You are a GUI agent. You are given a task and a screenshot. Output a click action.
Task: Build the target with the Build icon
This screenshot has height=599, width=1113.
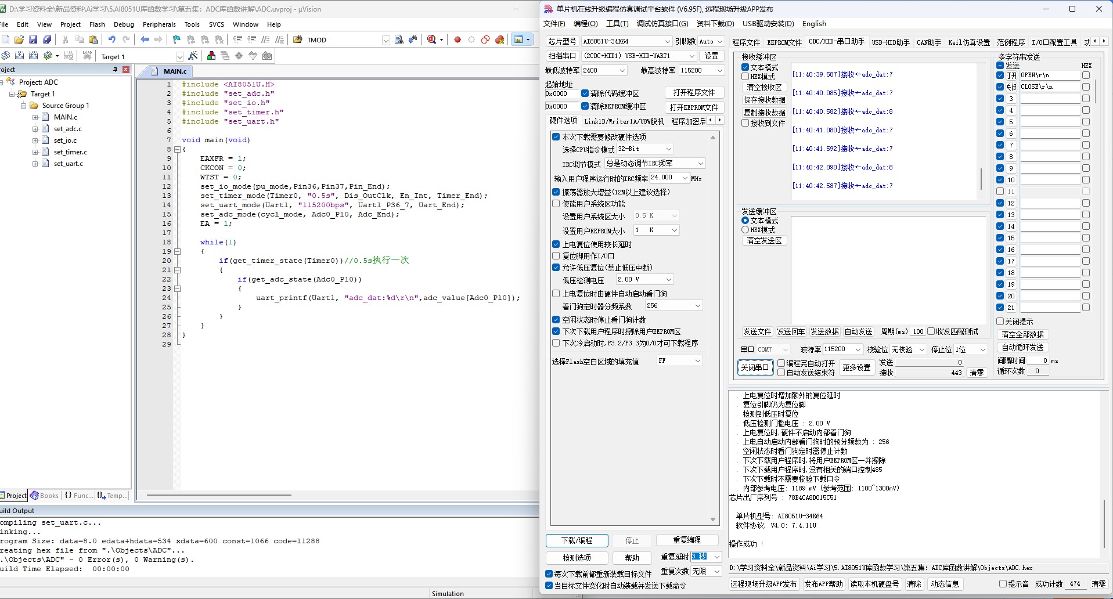point(19,56)
